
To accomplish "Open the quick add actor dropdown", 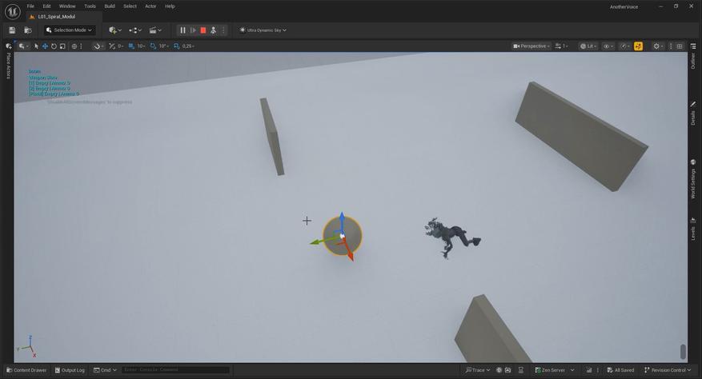I will click(115, 30).
